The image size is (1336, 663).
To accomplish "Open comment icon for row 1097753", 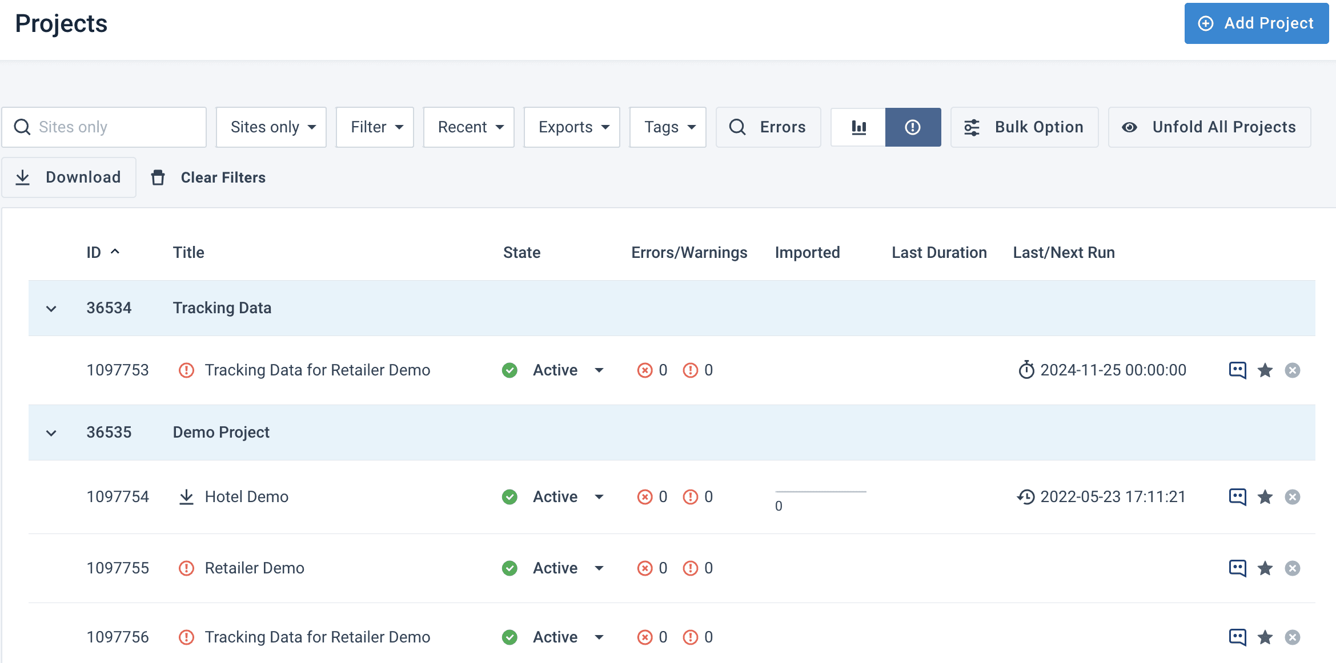I will 1237,370.
